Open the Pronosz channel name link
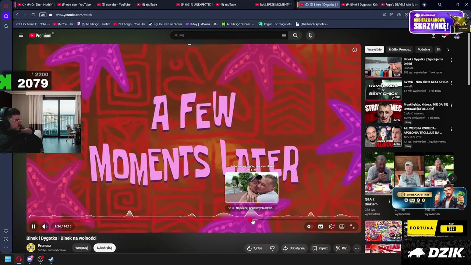 click(x=45, y=245)
